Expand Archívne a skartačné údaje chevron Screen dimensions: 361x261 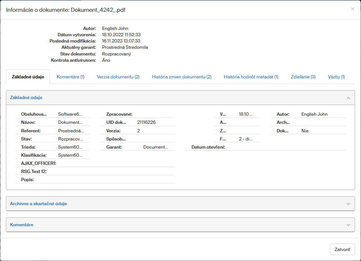(x=348, y=204)
